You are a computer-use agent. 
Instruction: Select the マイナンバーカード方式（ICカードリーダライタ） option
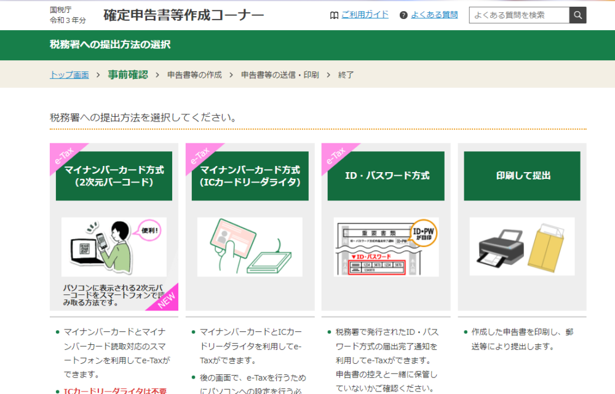click(x=250, y=176)
